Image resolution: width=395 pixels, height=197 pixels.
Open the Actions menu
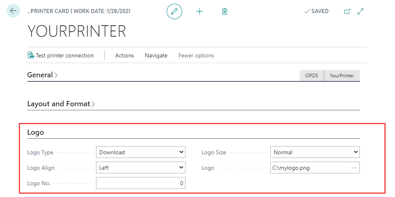[124, 55]
